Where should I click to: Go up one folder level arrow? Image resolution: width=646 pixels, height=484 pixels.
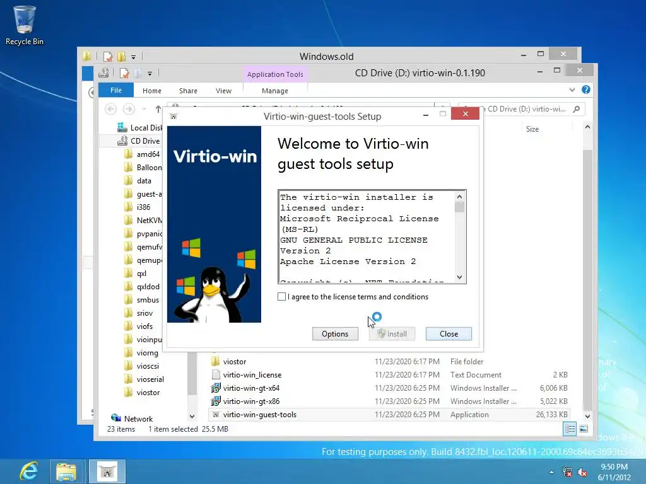158,109
